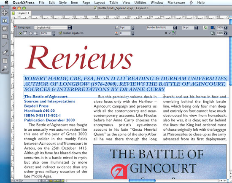Click the baseline shift 0 pt stepper

tap(133, 27)
